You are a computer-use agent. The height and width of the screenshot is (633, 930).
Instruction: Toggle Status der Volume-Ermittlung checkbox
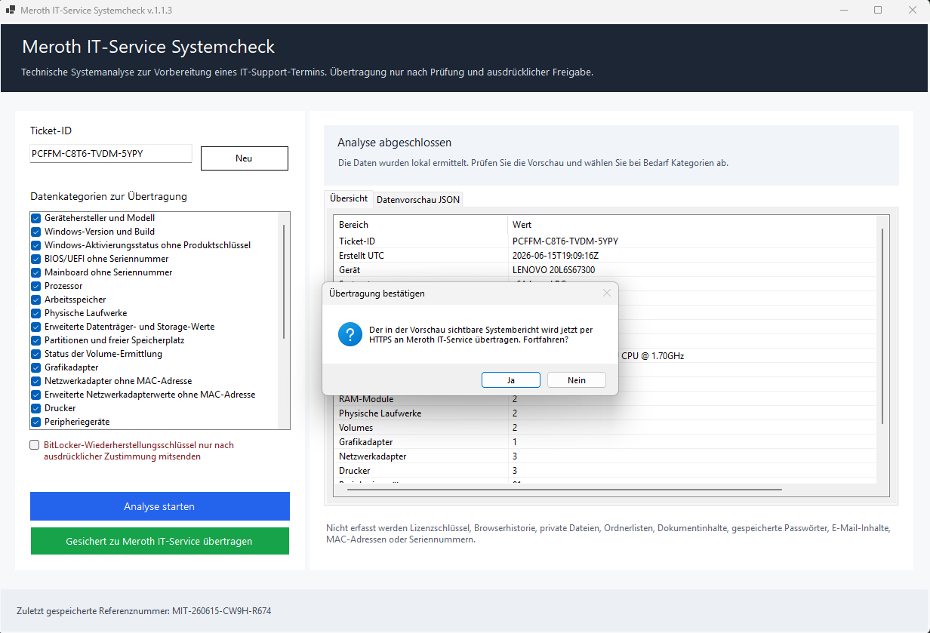tap(35, 354)
